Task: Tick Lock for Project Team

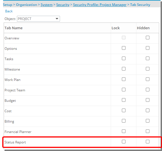Action: point(124,90)
